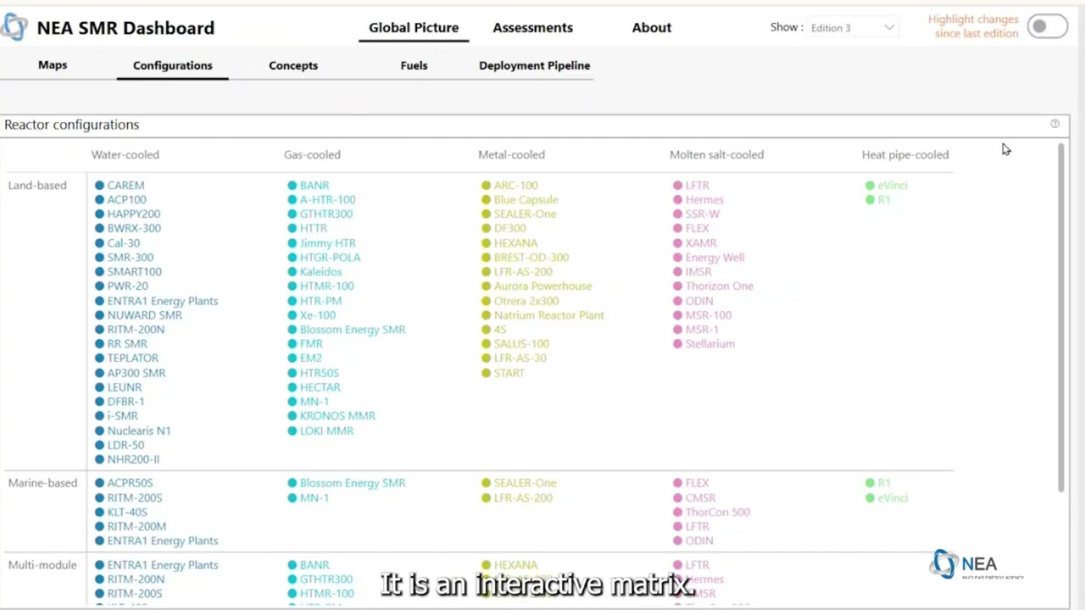1085x610 pixels.
Task: Select Jimmy HTR reactor
Action: point(328,242)
